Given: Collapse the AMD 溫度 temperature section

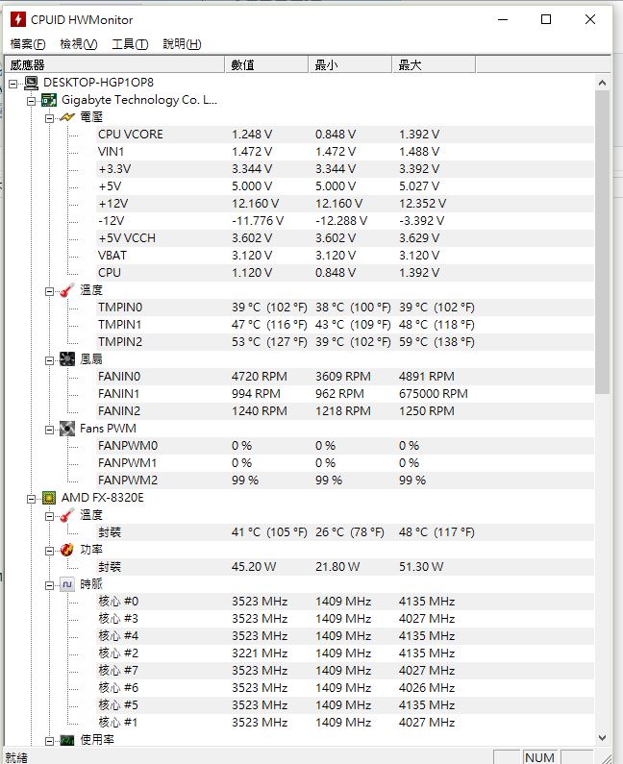Looking at the screenshot, I should pos(49,516).
